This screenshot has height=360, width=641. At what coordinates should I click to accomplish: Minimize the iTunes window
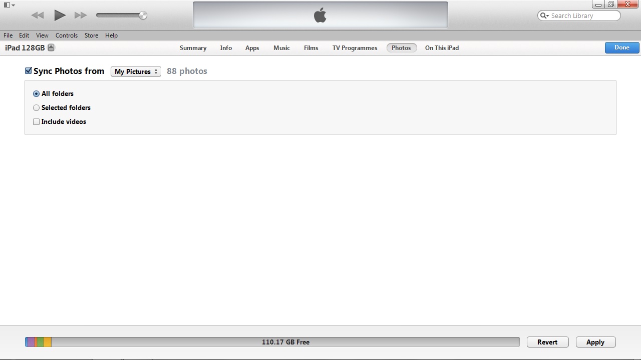(x=598, y=4)
